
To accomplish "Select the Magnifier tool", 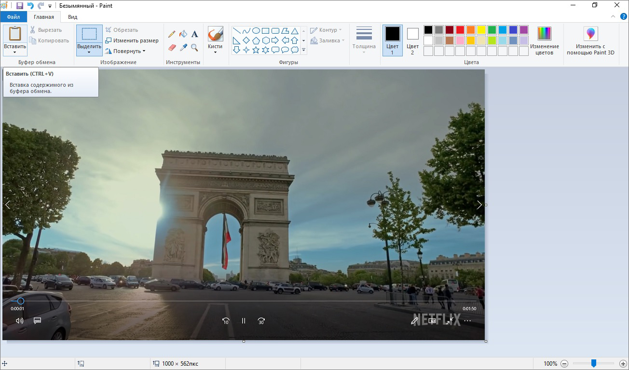I will (x=195, y=48).
